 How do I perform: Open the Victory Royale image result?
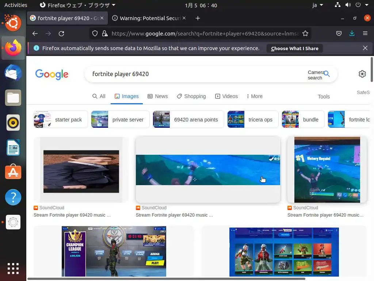pos(327,170)
